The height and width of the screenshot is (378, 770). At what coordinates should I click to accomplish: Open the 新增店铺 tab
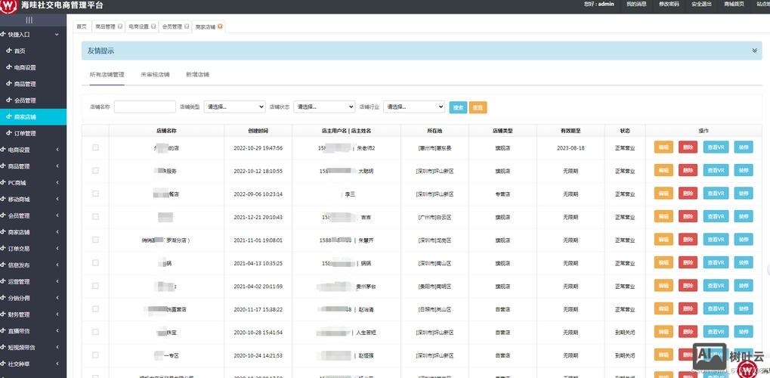coord(197,75)
